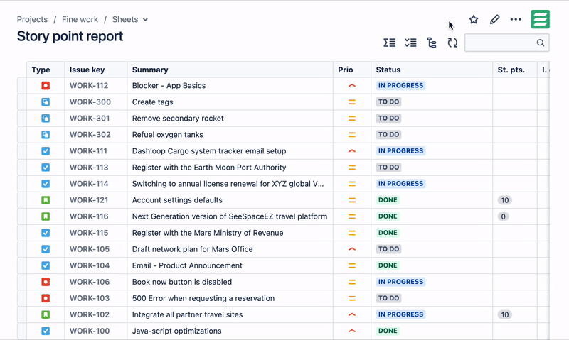Screen dimensions: 569x340
Task: Select summary '500 Error when requesting a reservation'
Action: tap(203, 298)
